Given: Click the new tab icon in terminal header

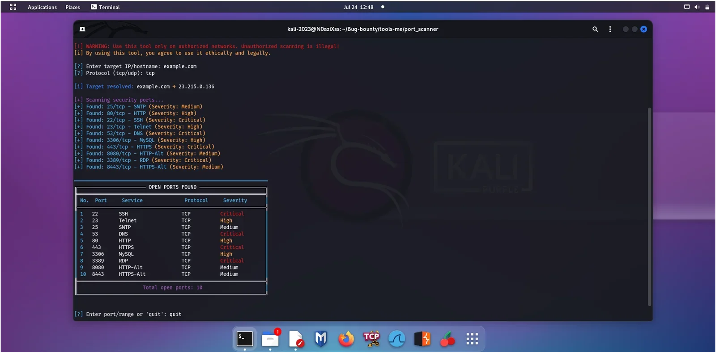Looking at the screenshot, I should [82, 29].
